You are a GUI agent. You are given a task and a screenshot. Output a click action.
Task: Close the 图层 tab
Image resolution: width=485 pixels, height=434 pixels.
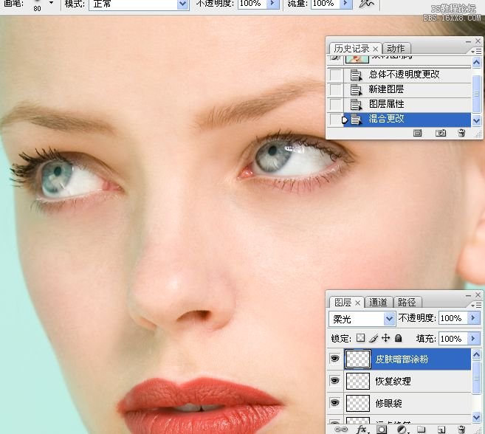pyautogui.click(x=357, y=303)
